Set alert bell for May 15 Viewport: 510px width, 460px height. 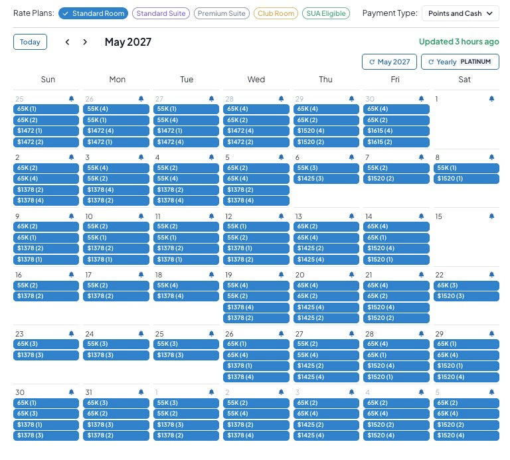click(491, 216)
